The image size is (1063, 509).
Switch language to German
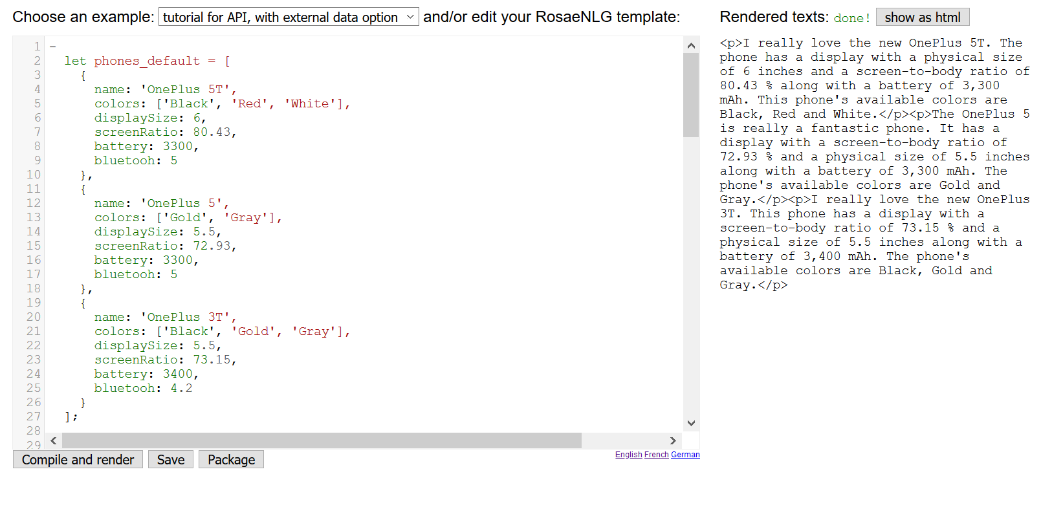coord(685,455)
